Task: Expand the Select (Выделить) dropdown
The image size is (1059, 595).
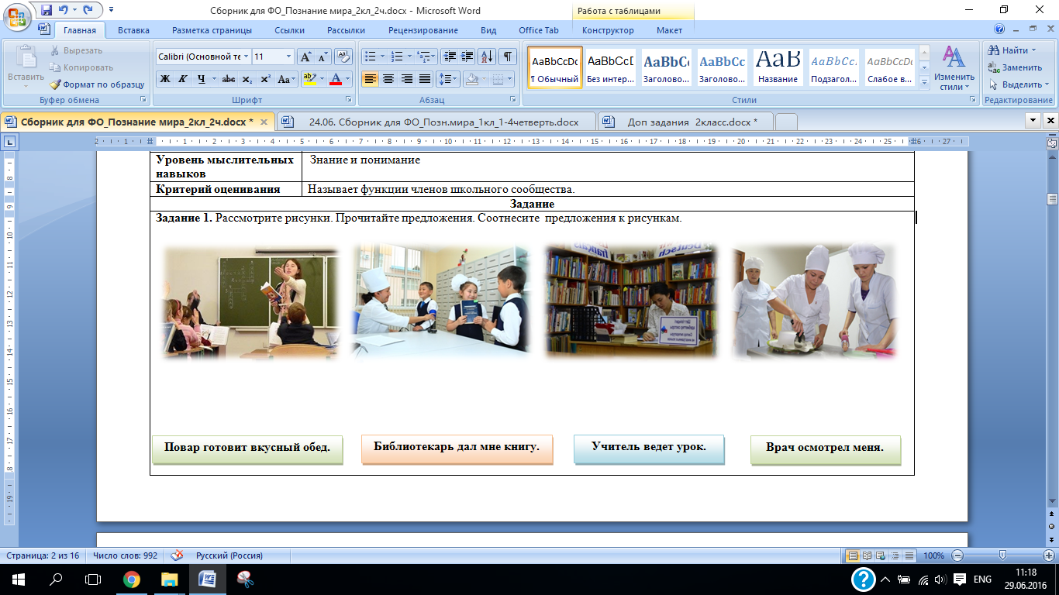Action: tap(1046, 84)
